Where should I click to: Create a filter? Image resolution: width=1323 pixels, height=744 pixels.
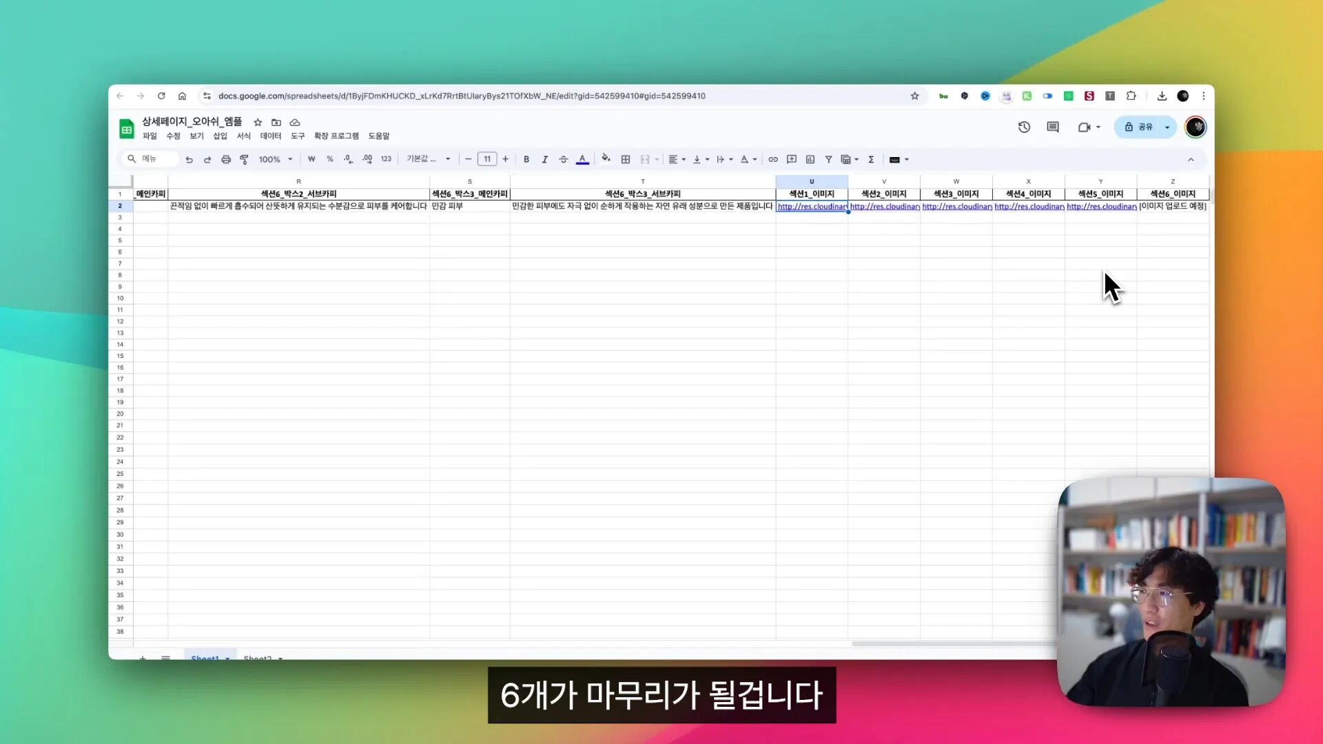pyautogui.click(x=828, y=159)
